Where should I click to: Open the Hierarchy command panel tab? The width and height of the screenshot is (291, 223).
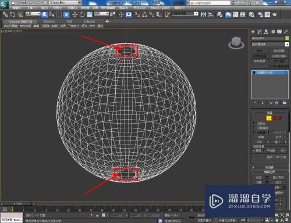[266, 32]
